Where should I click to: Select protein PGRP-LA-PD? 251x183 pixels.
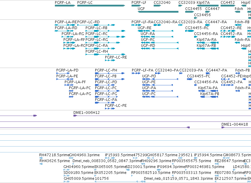click(67, 70)
